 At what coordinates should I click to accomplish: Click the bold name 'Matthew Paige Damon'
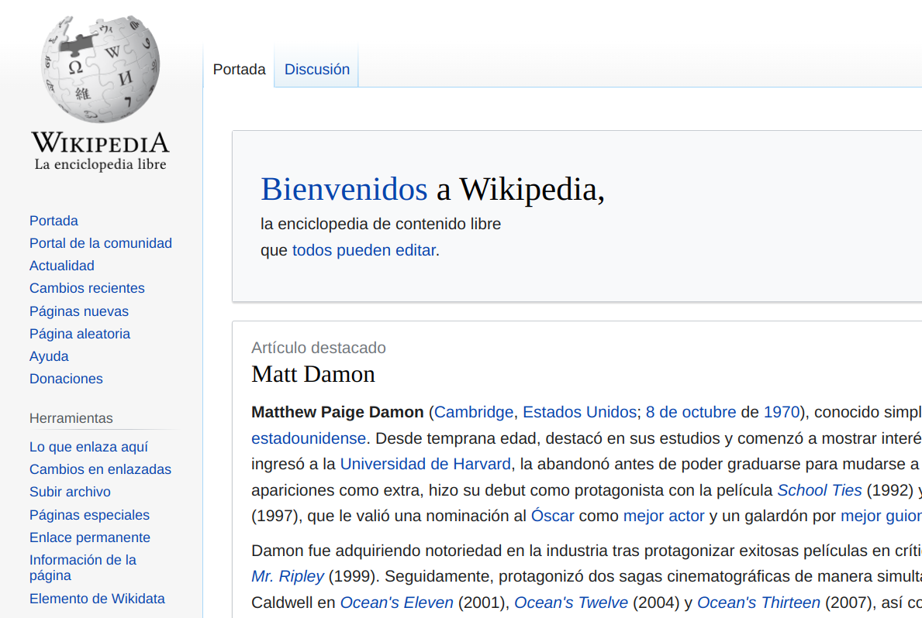(337, 413)
